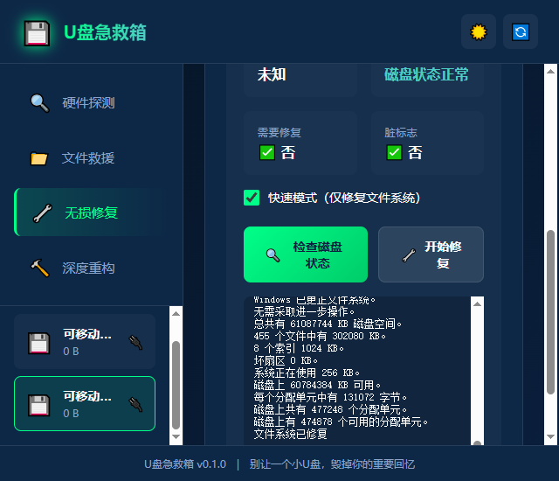
Task: Click log line 文件系统已修复
Action: click(x=291, y=434)
